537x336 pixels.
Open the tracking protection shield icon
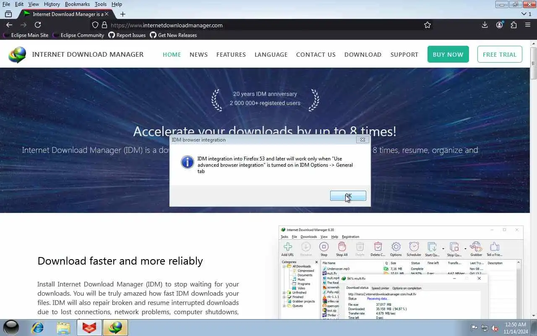[95, 25]
